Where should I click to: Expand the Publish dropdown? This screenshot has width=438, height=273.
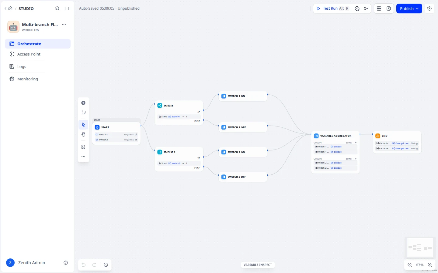click(409, 8)
